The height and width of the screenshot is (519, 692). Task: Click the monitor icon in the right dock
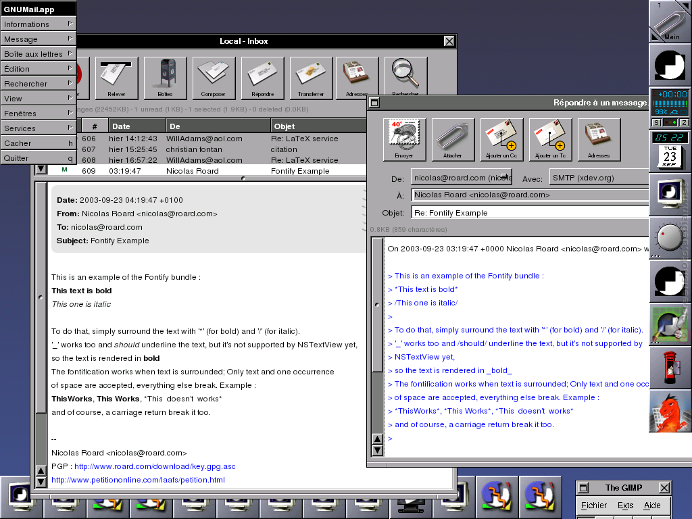[670, 194]
